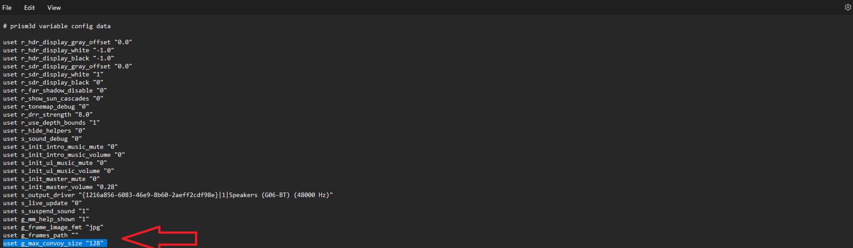
Task: Open the View menu
Action: [x=54, y=8]
